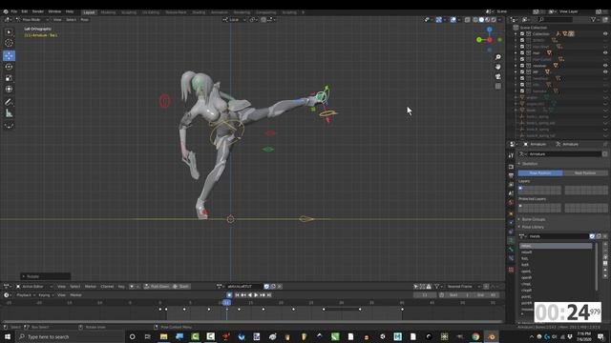The width and height of the screenshot is (611, 343).
Task: Expand the Bone Groups panel
Action: point(533,219)
